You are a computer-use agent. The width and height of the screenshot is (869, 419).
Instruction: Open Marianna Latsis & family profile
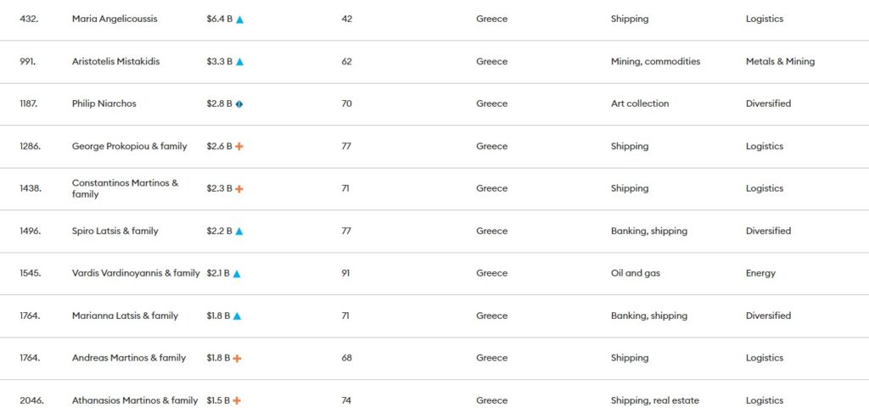point(126,316)
